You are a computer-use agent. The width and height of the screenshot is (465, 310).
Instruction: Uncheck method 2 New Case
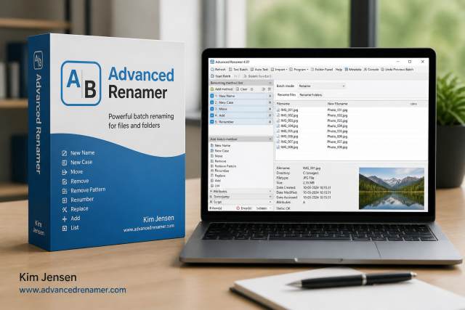212,102
